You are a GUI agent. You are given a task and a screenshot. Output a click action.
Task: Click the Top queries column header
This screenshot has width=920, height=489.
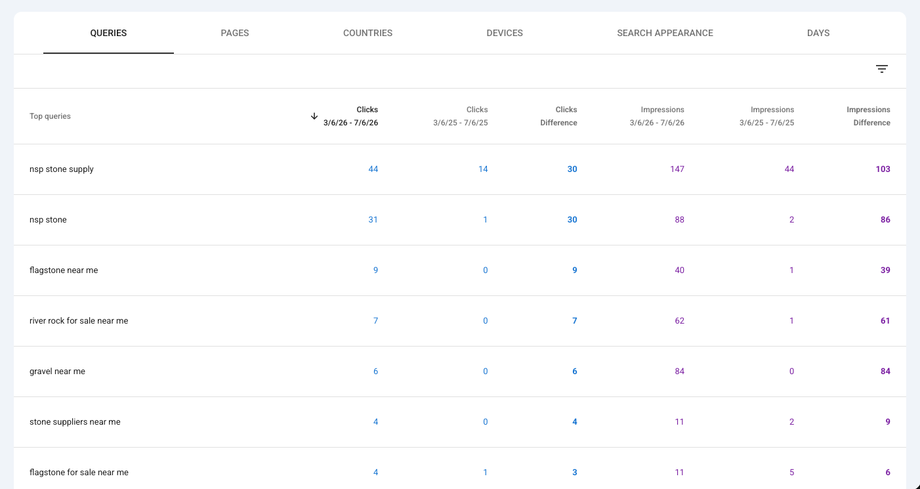tap(50, 116)
